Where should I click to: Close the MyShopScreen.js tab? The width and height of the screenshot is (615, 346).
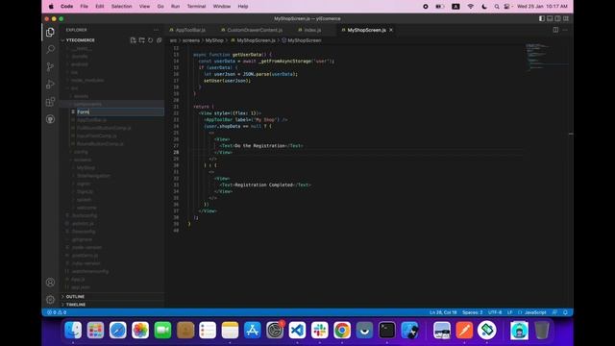[391, 30]
